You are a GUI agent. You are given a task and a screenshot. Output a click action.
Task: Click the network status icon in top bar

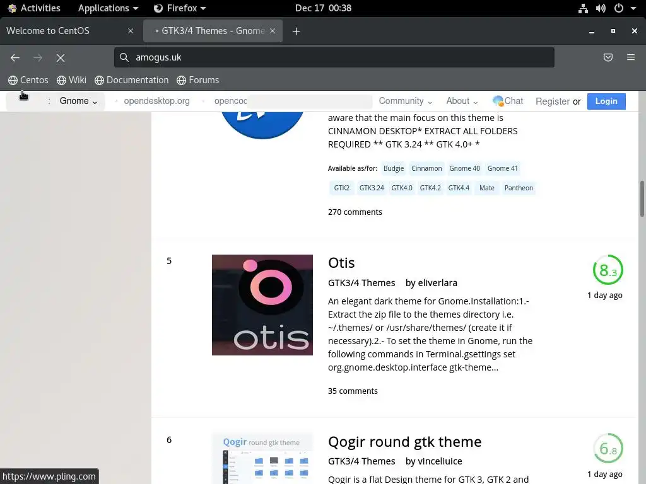[x=583, y=8]
